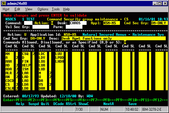Click the LDC command cell
The image size is (169, 113).
[x=43, y=54]
